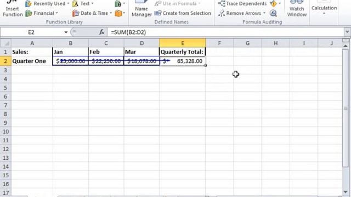Click the vertical scrollbar up arrow

(x=346, y=46)
